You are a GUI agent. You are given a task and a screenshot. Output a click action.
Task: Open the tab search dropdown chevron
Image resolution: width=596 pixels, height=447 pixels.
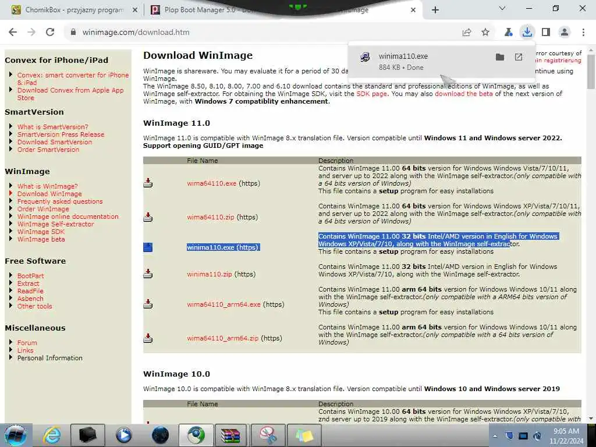(x=502, y=8)
